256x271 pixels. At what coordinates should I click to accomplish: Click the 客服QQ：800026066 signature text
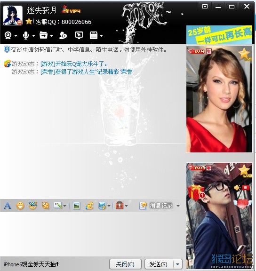pos(64,22)
